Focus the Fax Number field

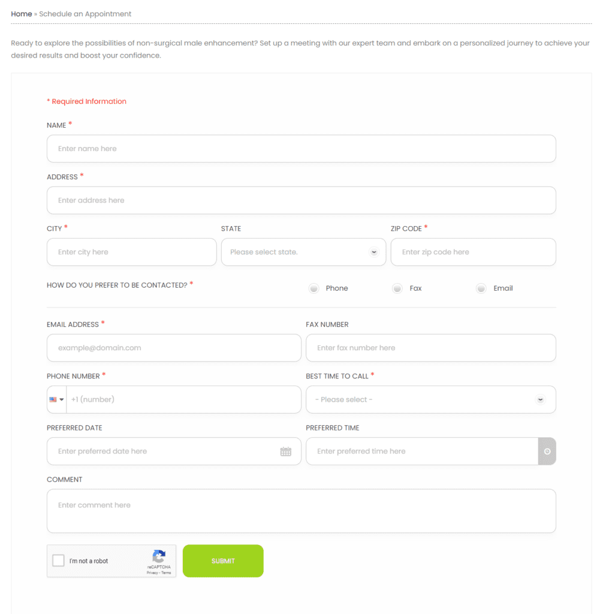[x=430, y=348]
